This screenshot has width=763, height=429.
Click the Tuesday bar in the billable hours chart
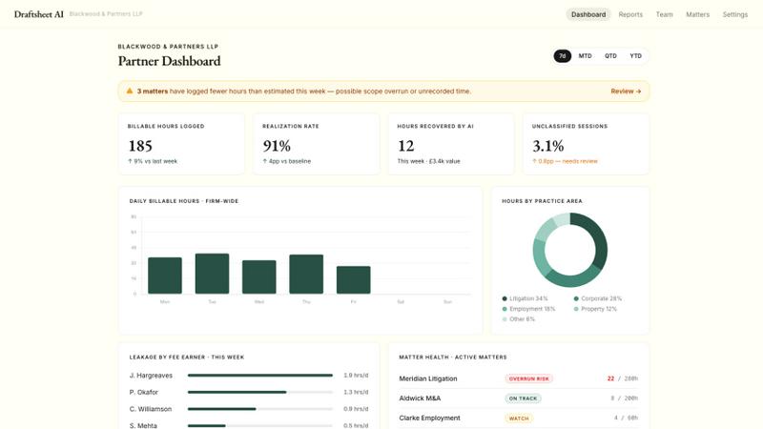[x=212, y=274]
